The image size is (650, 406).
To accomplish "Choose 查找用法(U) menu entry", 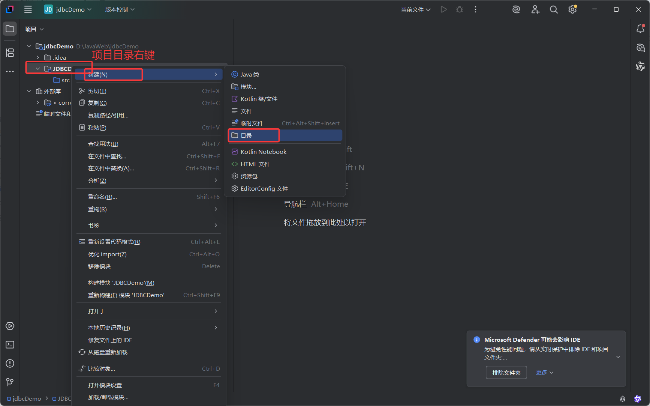I will pos(148,144).
